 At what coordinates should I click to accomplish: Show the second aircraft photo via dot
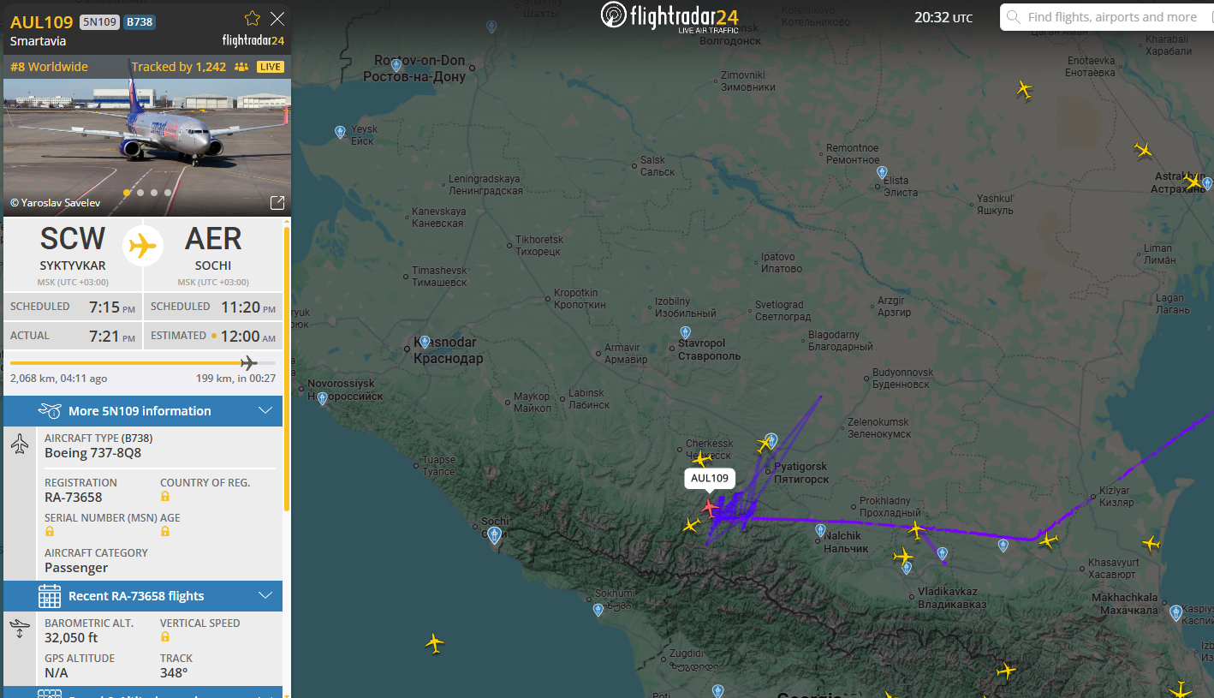point(140,193)
